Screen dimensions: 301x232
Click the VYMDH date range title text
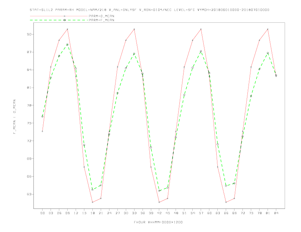tap(233, 10)
